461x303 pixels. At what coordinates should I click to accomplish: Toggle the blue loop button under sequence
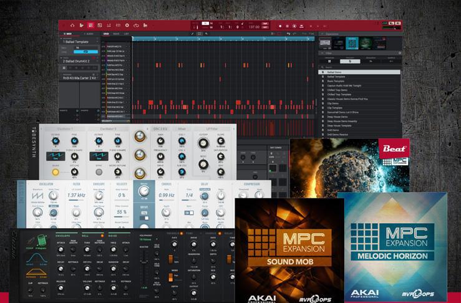coord(85,52)
